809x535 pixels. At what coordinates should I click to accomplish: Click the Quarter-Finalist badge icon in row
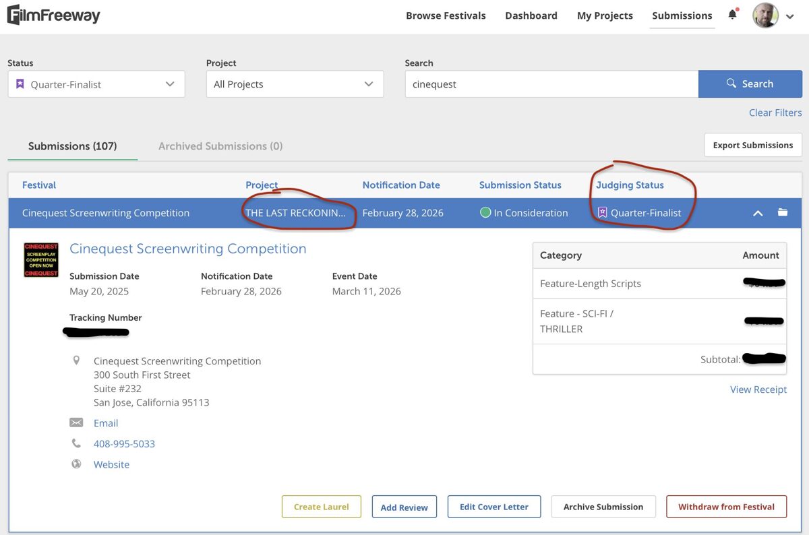pyautogui.click(x=602, y=213)
